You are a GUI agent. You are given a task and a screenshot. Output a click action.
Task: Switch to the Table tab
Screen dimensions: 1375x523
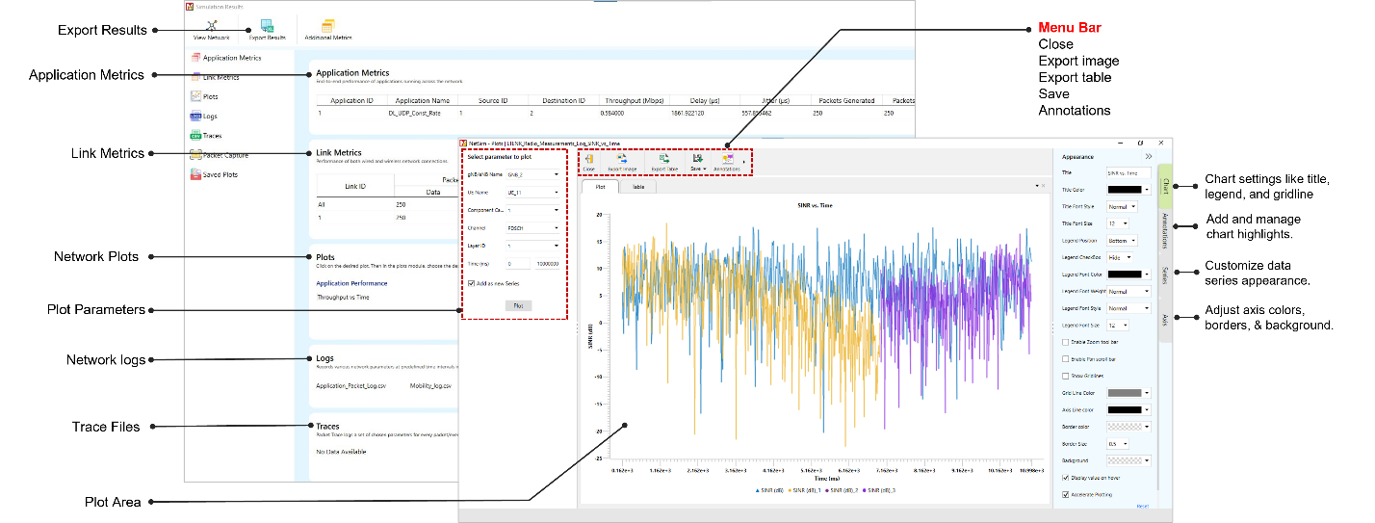coord(637,187)
